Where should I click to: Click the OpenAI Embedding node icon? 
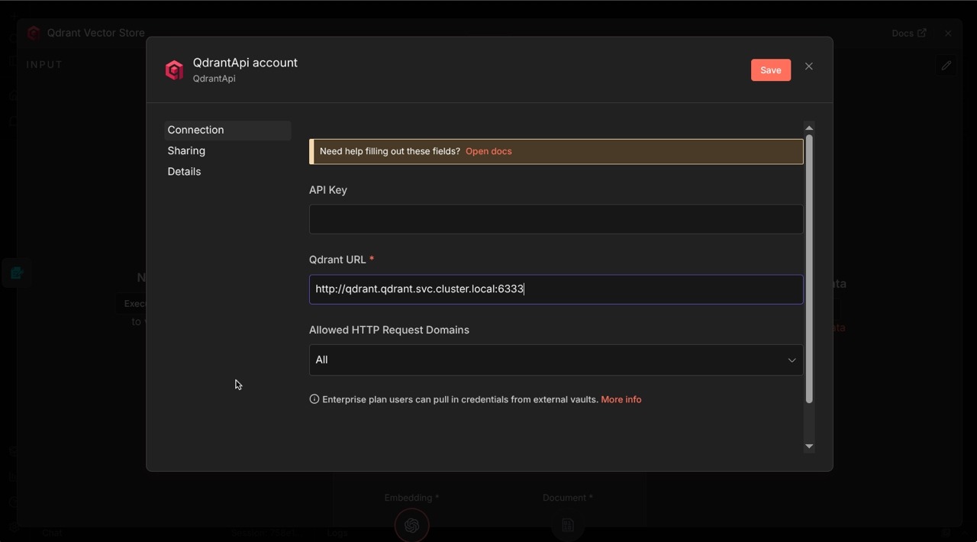pos(411,525)
